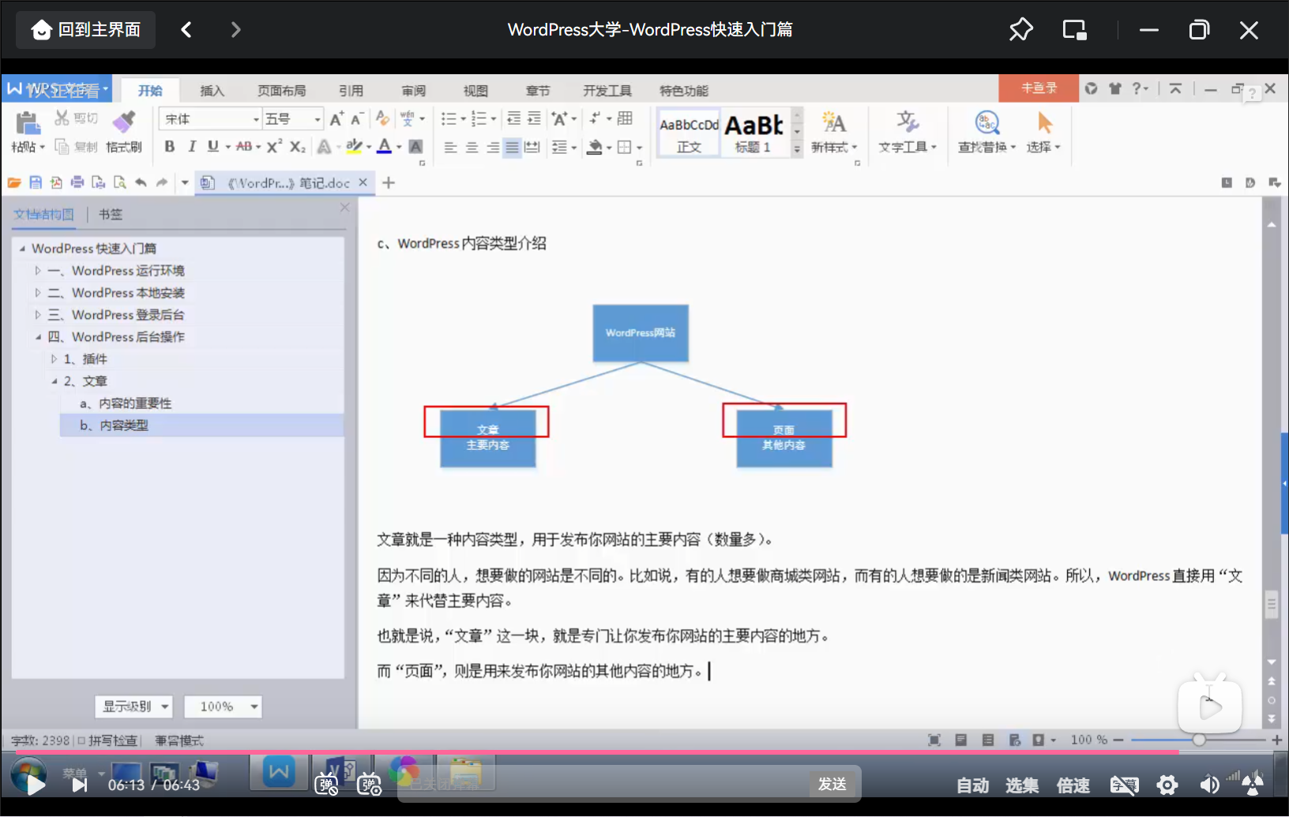Screen dimensions: 1289x817
Task: Clear formatting with the eraser icon
Action: pos(382,118)
